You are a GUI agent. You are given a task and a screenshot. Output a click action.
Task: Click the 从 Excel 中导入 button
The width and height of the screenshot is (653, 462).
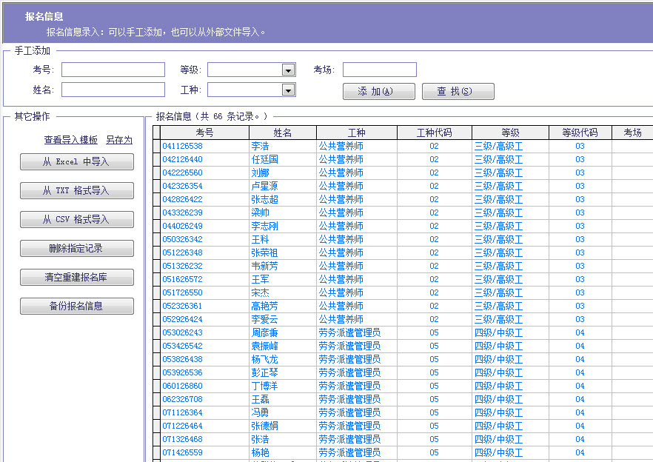[76, 162]
